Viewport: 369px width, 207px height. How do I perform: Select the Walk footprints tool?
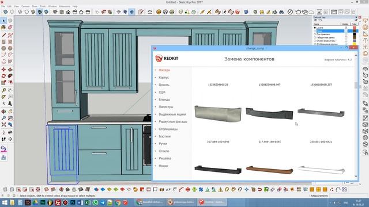(3, 139)
